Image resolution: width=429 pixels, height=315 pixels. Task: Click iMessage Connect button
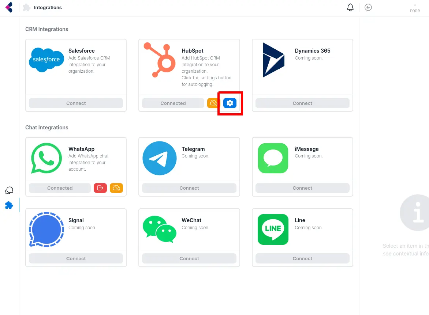click(x=302, y=188)
